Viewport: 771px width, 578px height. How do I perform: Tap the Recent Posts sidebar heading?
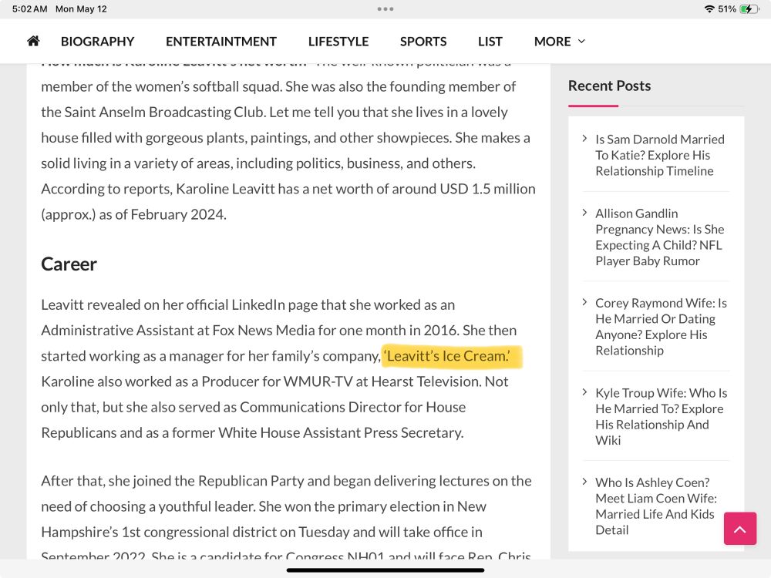coord(609,86)
